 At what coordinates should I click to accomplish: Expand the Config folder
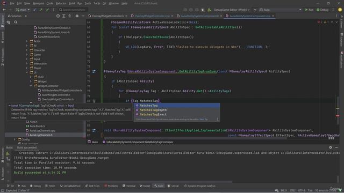coord(15,139)
